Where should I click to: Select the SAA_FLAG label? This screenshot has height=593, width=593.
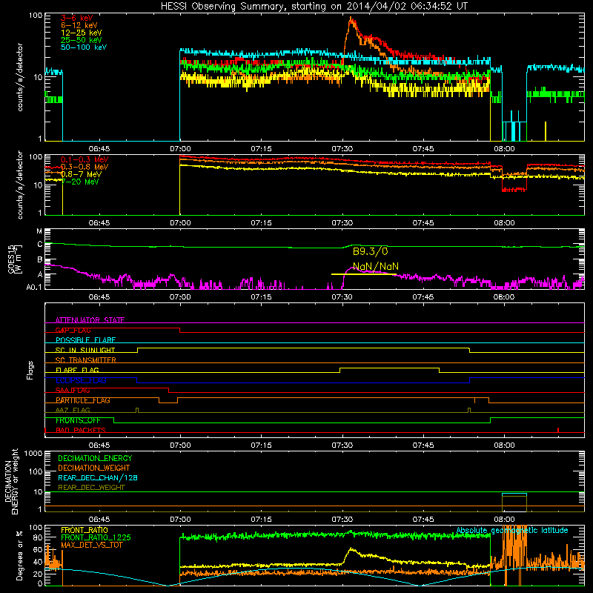coord(73,391)
